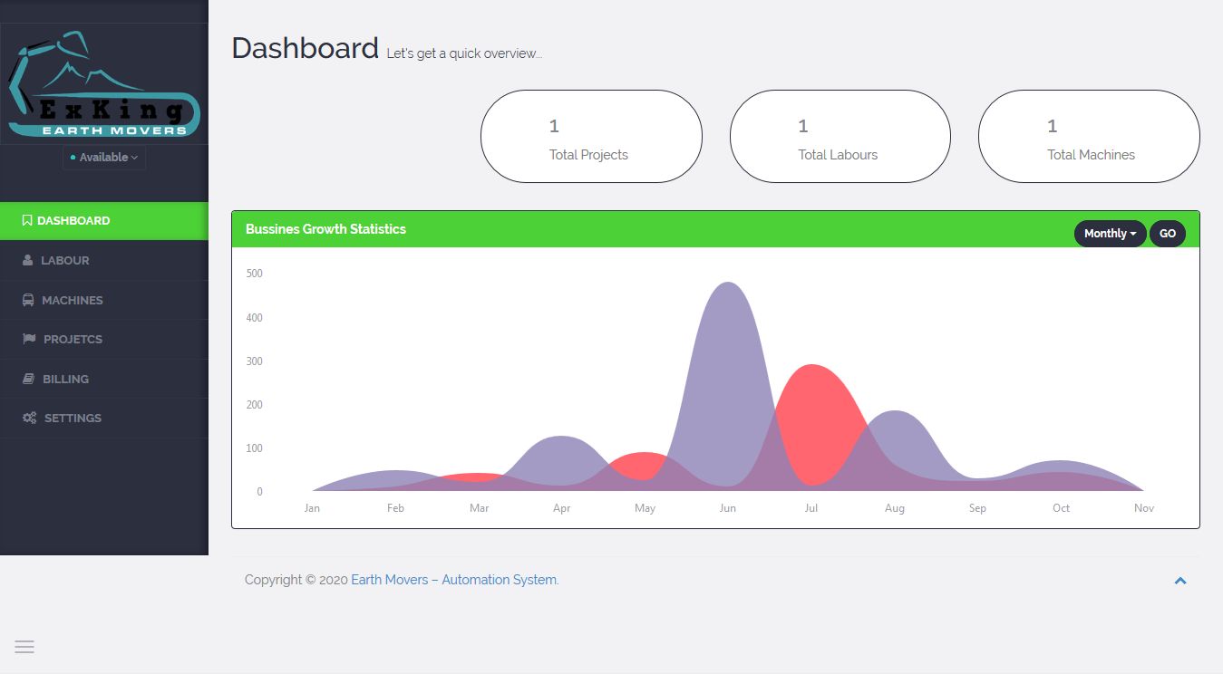Select the Total Projects card

tap(591, 137)
